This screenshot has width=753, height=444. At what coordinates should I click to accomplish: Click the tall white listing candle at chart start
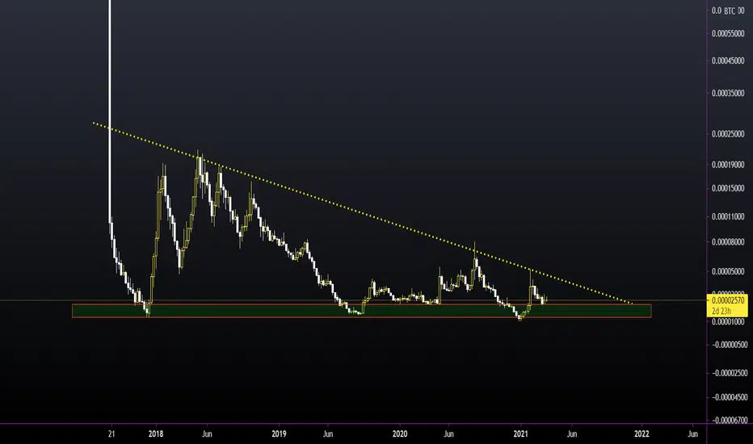110,111
